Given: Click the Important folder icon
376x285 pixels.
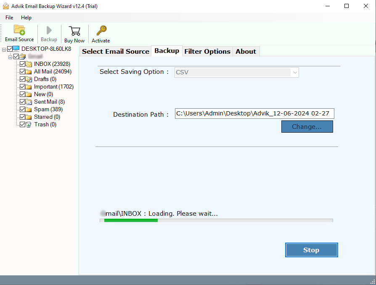Looking at the screenshot, I should [x=29, y=86].
